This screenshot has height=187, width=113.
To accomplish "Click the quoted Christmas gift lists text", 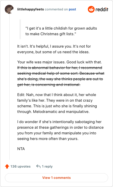I will click(61, 31).
